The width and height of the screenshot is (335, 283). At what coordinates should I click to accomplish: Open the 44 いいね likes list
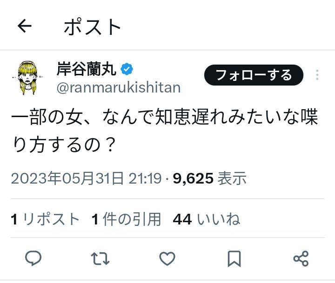206,219
